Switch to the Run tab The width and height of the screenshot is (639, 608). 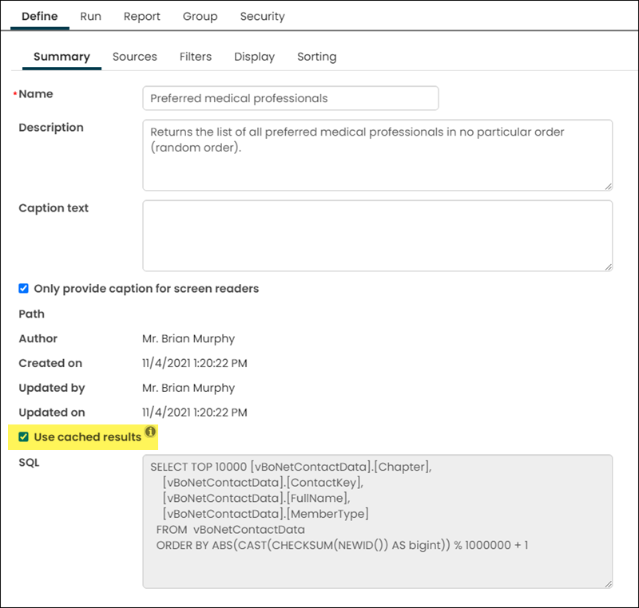coord(90,16)
